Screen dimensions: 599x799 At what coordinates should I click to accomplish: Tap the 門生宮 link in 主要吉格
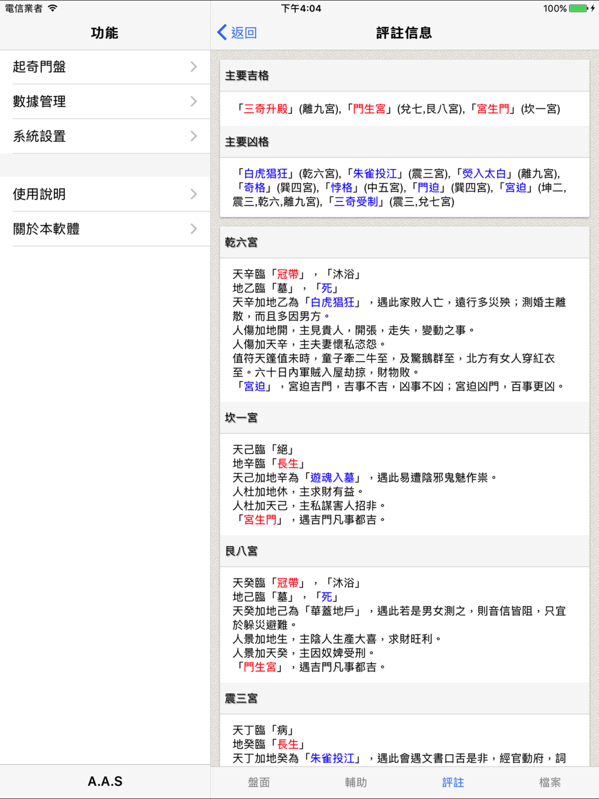coord(369,109)
